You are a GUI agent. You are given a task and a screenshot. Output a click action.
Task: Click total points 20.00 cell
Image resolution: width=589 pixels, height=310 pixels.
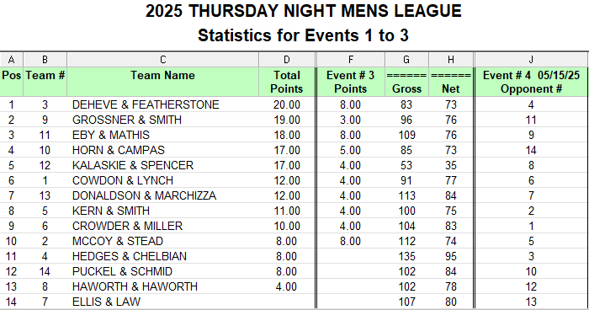click(287, 104)
